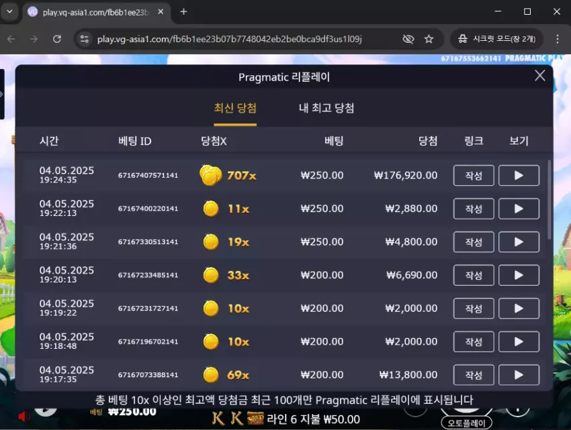Screen dimensions: 571x430
Task: Click the replay list scrollbar
Action: pos(549,200)
